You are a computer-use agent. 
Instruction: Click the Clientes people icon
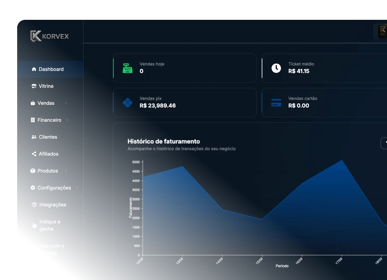pos(34,137)
